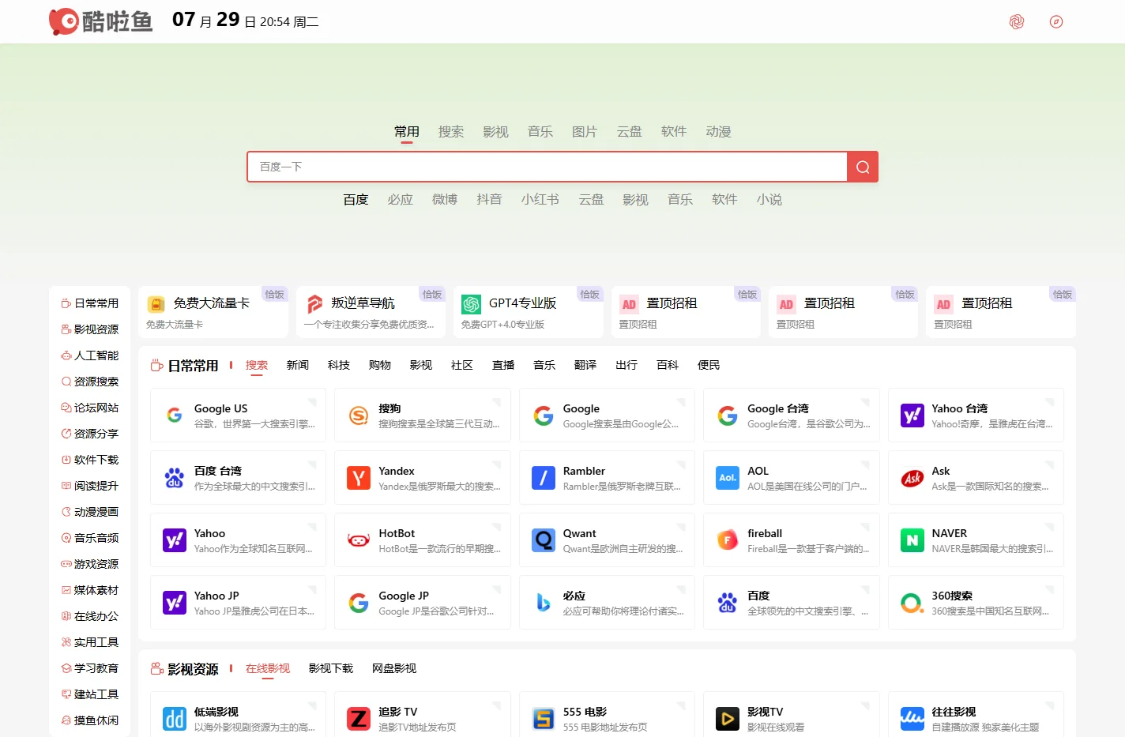Click the 酷啦鱼 site logo
The width and height of the screenshot is (1125, 737).
click(100, 21)
